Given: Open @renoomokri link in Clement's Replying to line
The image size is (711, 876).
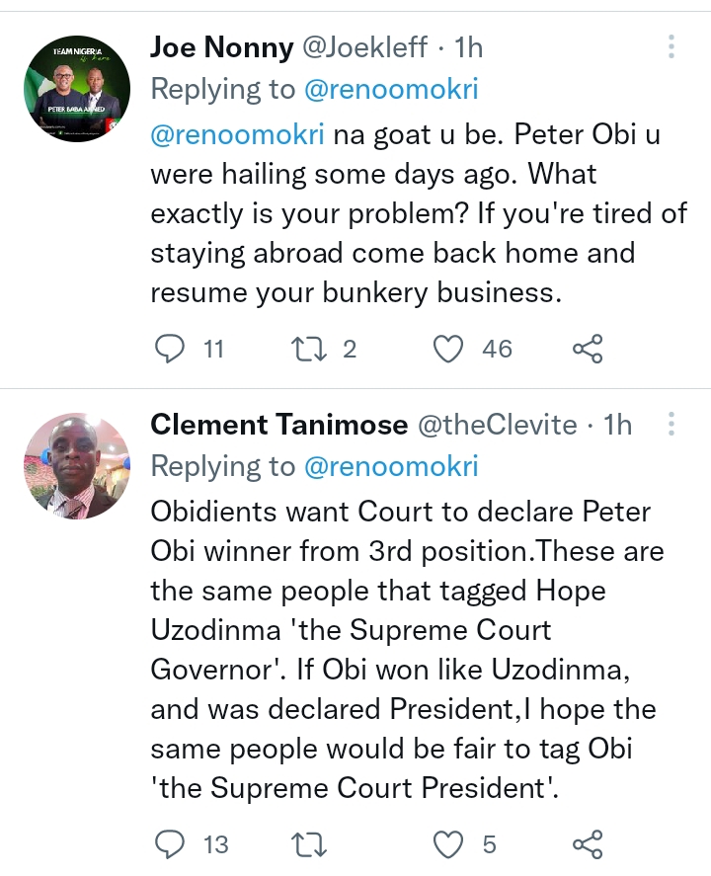Looking at the screenshot, I should coord(391,467).
